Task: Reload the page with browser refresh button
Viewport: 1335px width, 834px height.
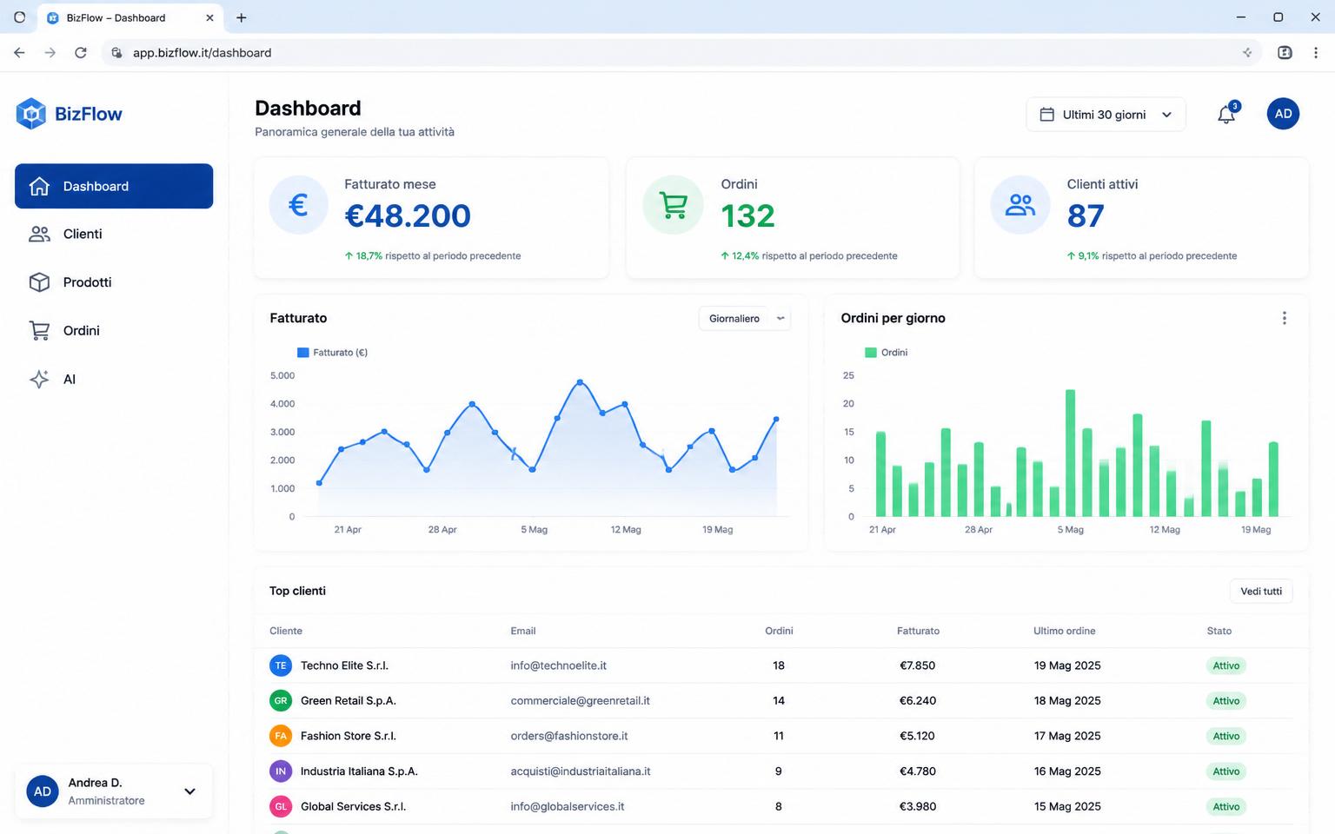Action: pyautogui.click(x=81, y=53)
